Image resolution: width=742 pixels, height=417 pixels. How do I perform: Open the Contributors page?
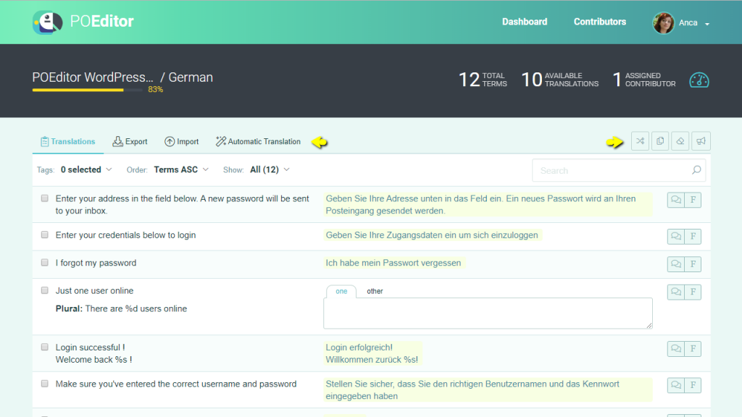[599, 22]
